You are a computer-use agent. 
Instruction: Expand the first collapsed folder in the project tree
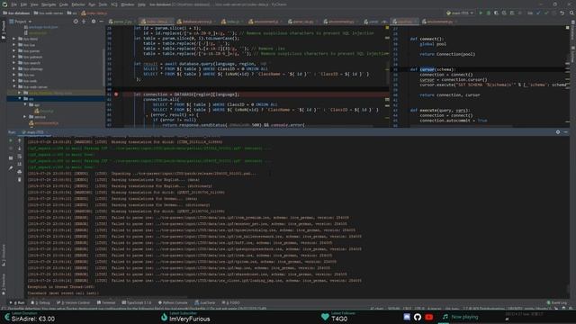pos(14,39)
